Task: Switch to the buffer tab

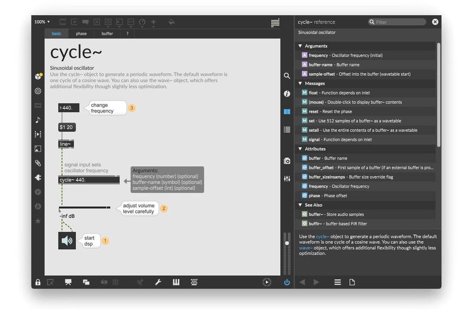Action: (x=107, y=33)
